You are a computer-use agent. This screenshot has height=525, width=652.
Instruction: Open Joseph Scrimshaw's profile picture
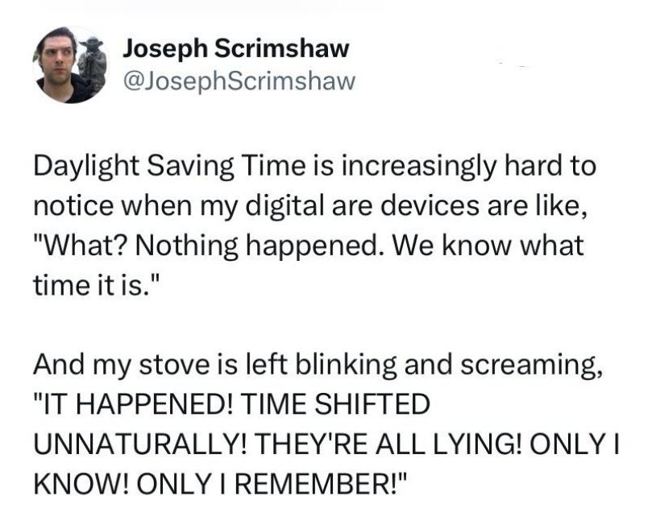coord(70,64)
